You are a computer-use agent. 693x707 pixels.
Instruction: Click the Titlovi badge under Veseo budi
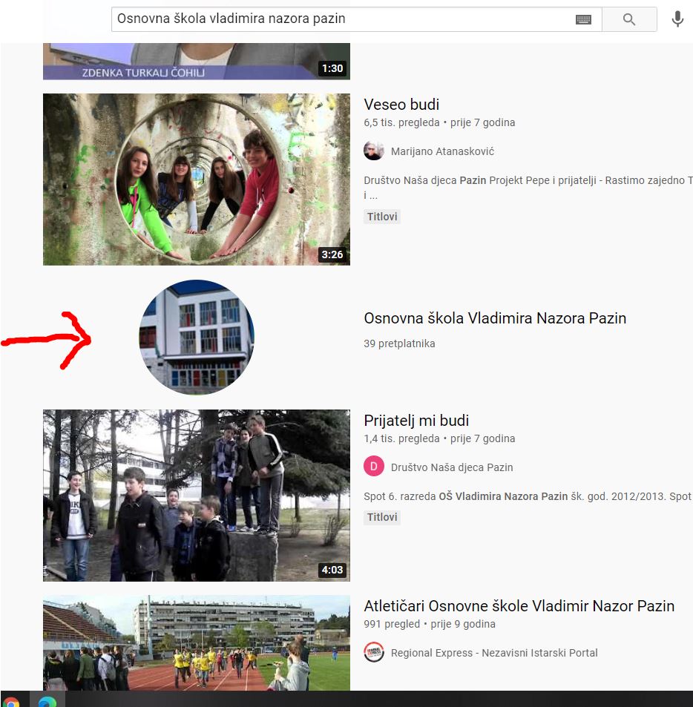coord(382,217)
